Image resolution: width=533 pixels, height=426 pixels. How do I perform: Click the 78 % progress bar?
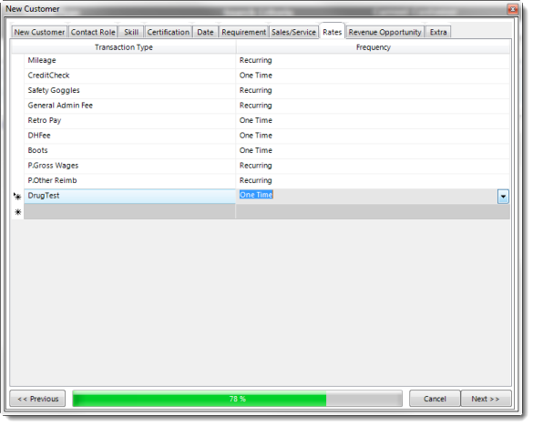tap(237, 399)
